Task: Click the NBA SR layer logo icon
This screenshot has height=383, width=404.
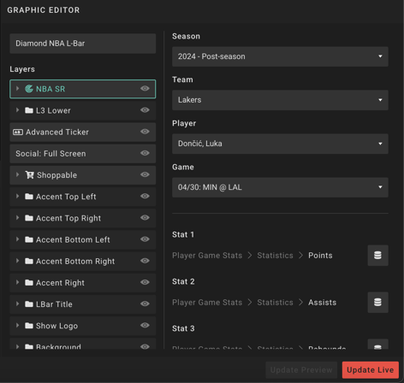Action: click(x=29, y=89)
